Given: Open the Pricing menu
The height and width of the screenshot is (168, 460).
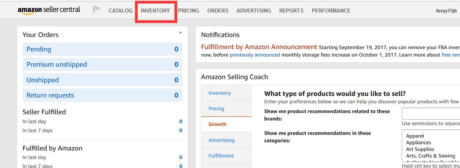Looking at the screenshot, I should point(189,11).
